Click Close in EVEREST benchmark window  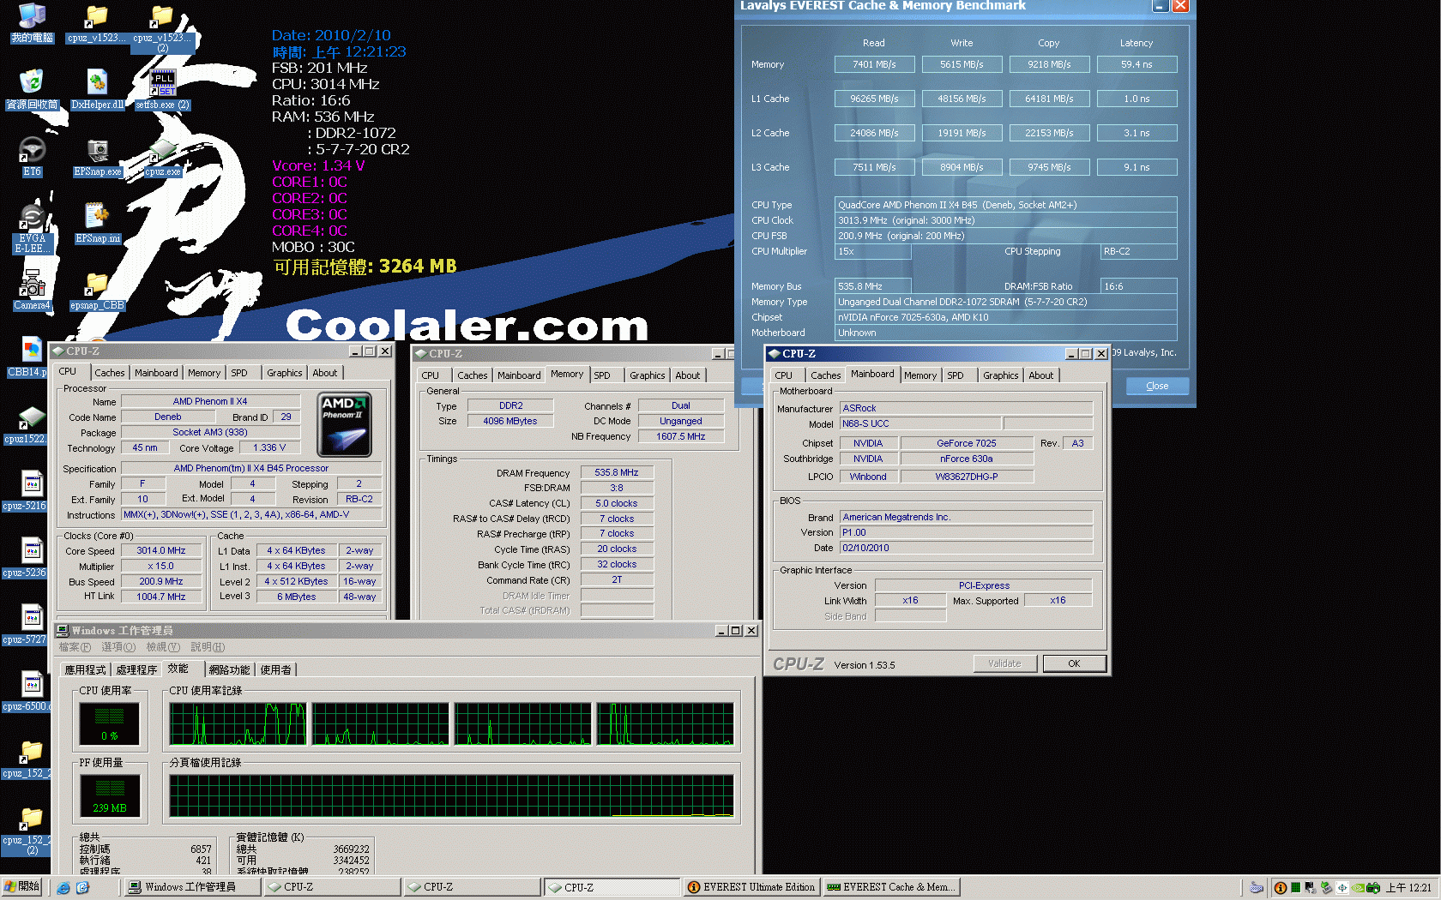coord(1157,386)
